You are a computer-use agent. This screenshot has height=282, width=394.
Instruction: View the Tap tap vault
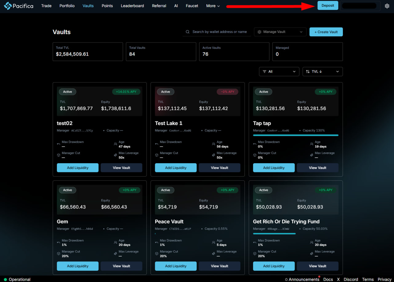coord(318,168)
